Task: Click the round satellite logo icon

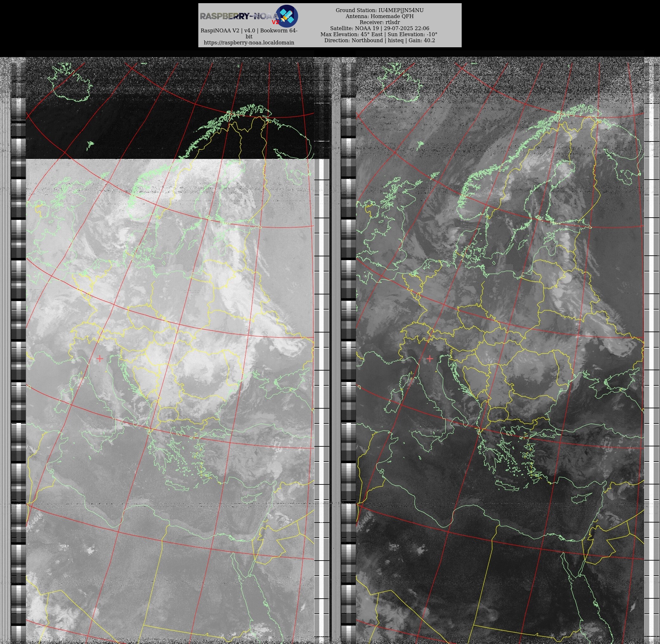Action: [x=287, y=16]
